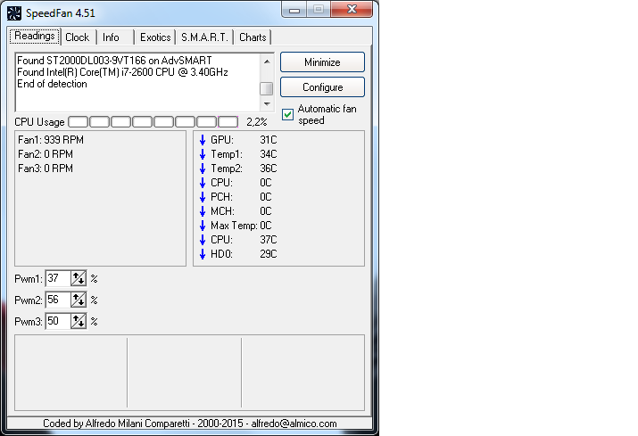Switch to the S.M.A.R.T. tab
This screenshot has height=436, width=638.
[x=204, y=37]
